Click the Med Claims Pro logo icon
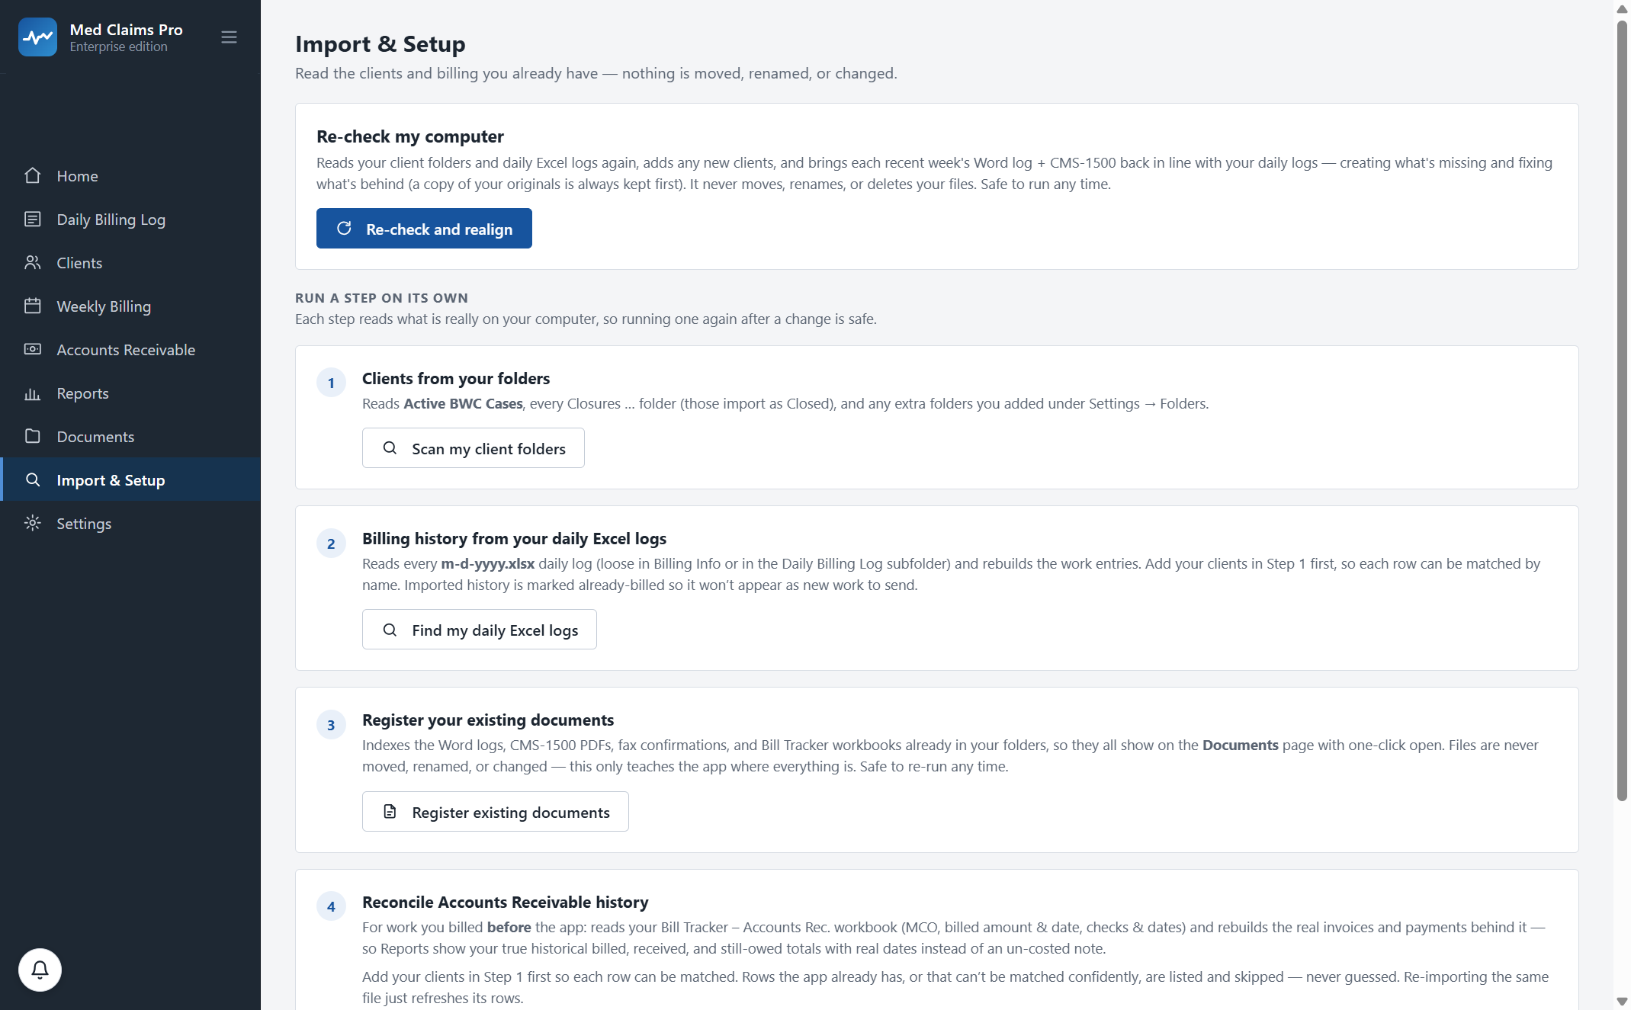The image size is (1631, 1010). [37, 37]
